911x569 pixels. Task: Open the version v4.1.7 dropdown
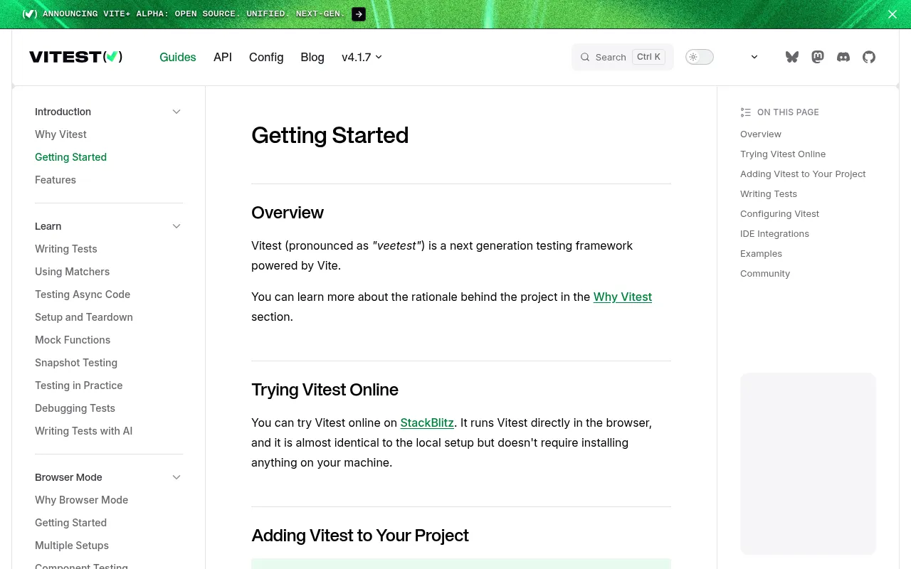point(362,57)
